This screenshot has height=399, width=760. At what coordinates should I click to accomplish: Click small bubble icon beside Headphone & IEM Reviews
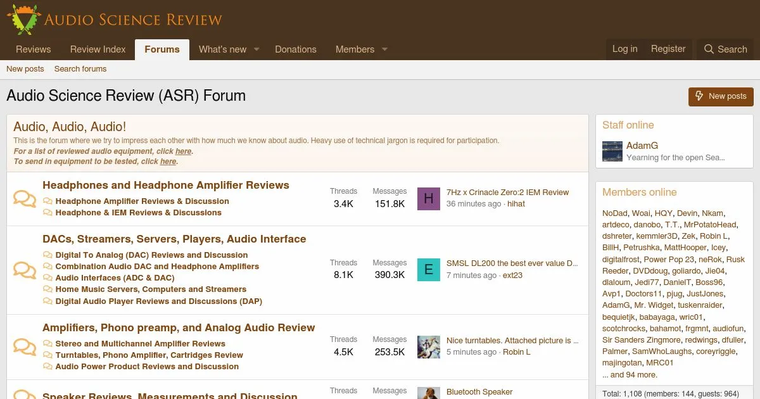47,212
